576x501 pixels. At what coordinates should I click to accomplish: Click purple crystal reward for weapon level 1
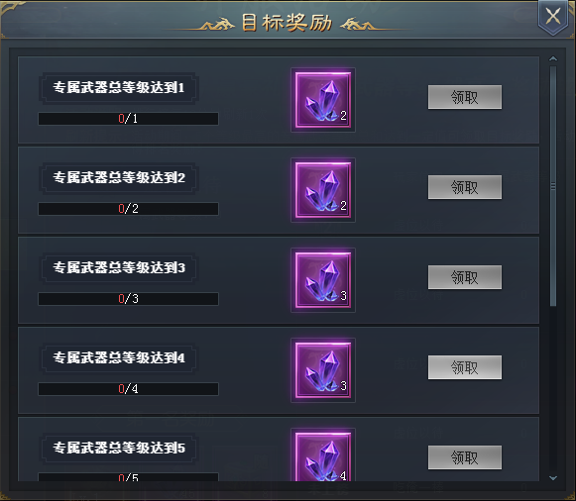[323, 100]
